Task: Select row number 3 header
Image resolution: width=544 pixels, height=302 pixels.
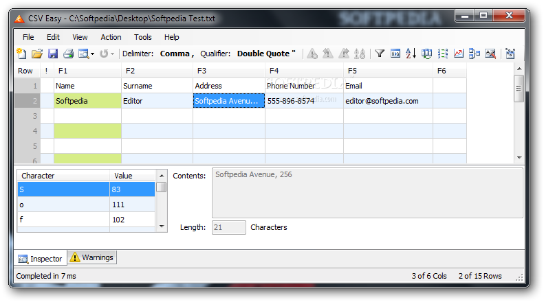Action: (28, 116)
